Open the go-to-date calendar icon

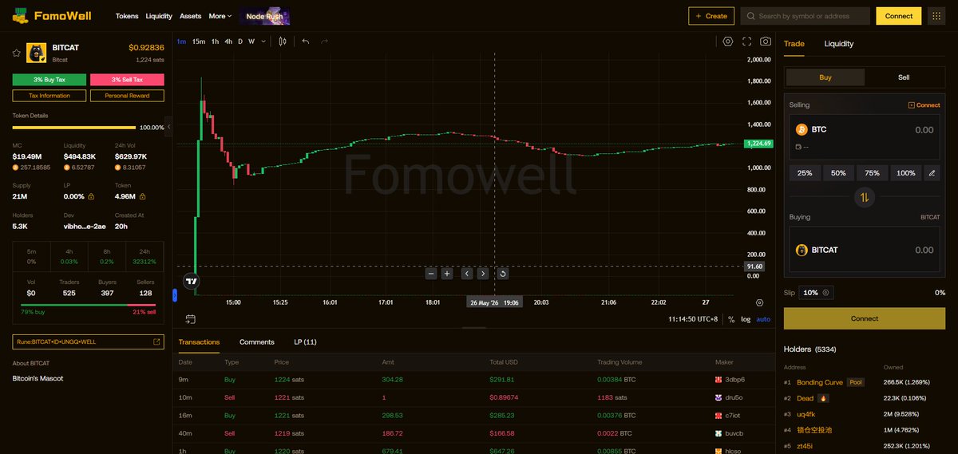tap(191, 319)
